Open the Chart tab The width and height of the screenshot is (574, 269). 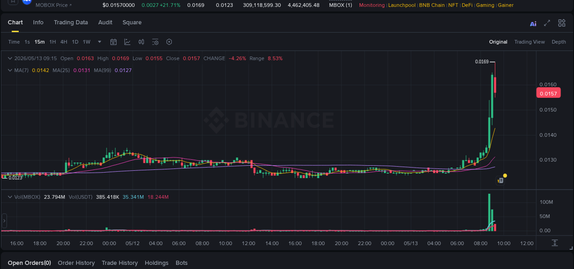click(x=15, y=22)
